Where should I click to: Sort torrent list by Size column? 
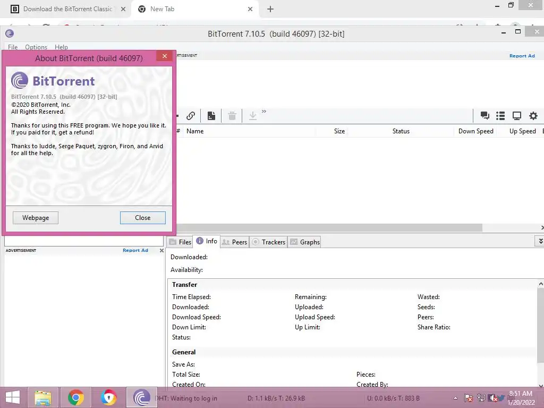click(332, 131)
